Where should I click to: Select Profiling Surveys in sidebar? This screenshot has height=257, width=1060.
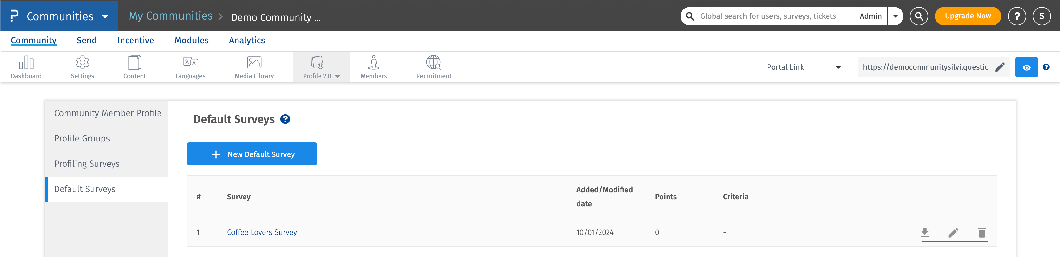[87, 164]
